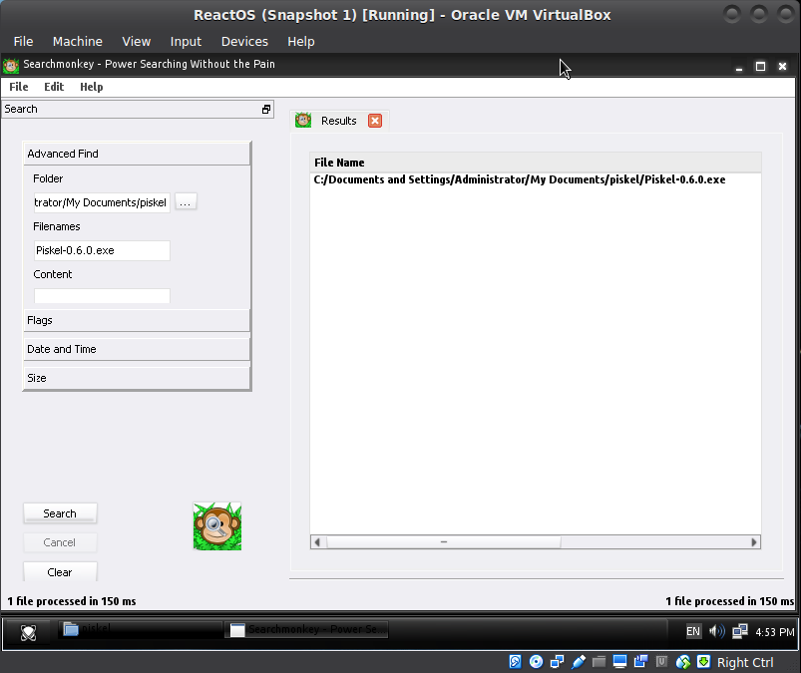The image size is (801, 673).
Task: Select the Results tab
Action: tap(339, 121)
